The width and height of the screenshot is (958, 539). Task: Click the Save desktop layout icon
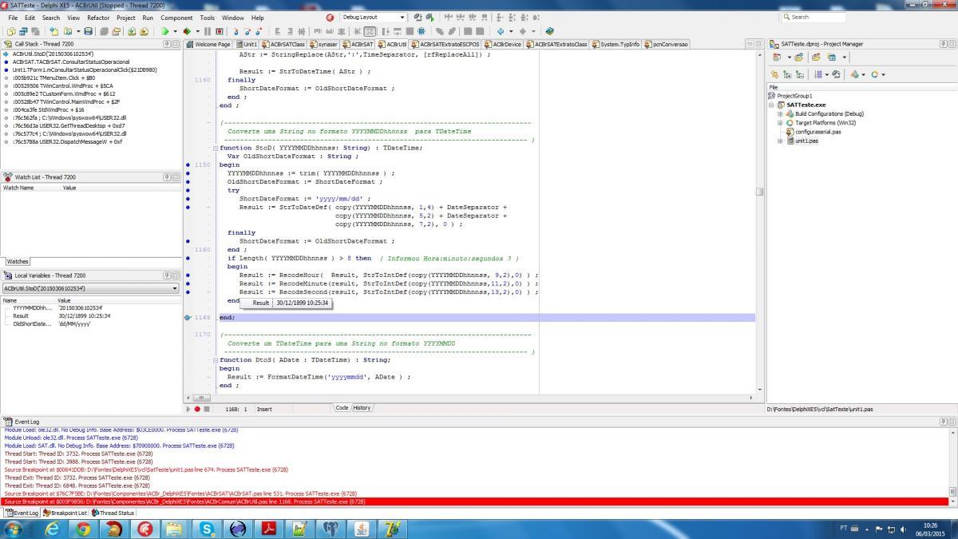click(418, 18)
